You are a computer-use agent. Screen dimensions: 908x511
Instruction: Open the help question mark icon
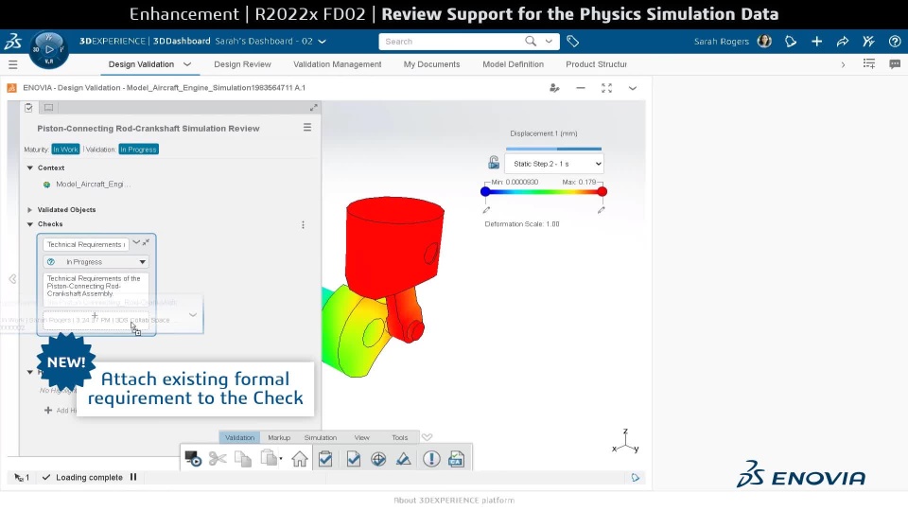point(895,41)
